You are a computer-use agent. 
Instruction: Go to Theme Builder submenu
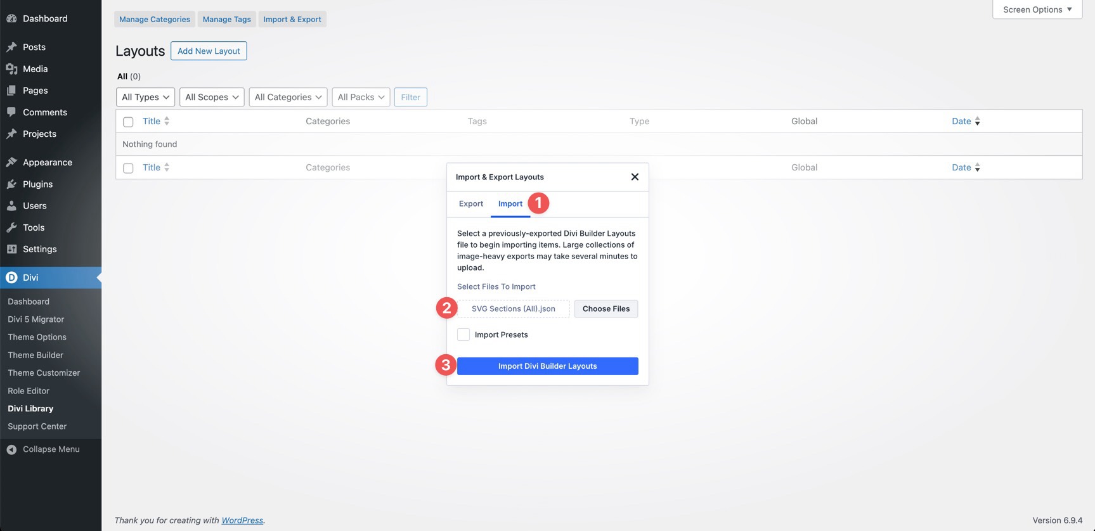click(36, 355)
